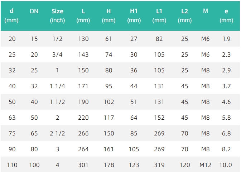Click the 1/2 size cell
Image resolution: width=241 pixels, height=172 pixels.
57,39
